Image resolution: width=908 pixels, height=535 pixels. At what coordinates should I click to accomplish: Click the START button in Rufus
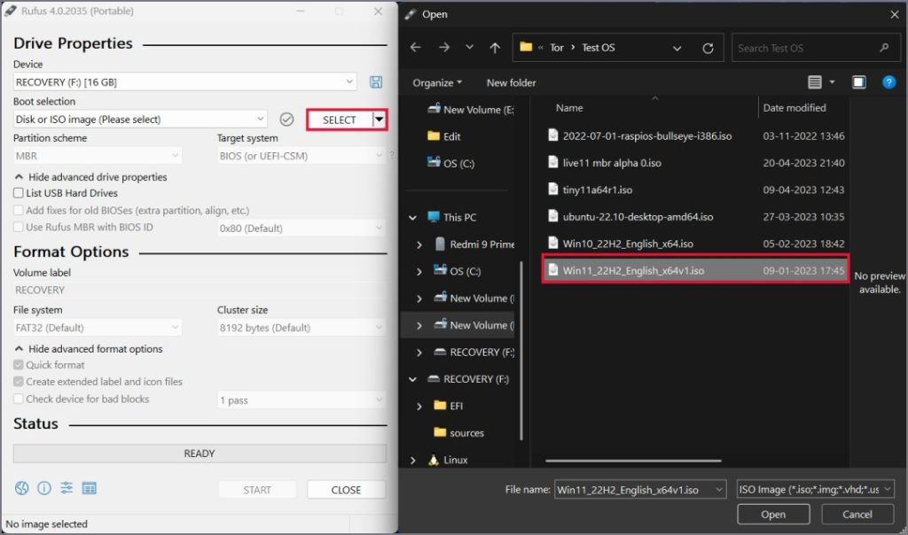tap(257, 490)
